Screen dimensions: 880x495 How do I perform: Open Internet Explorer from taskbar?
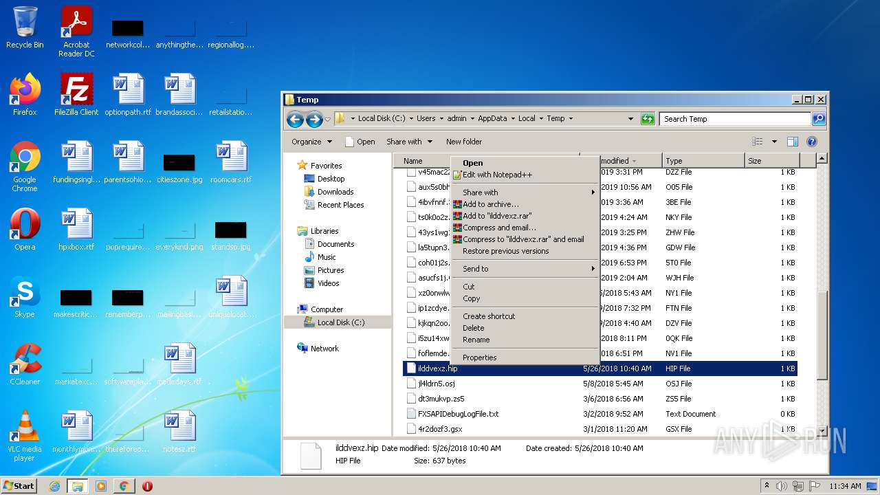tap(54, 486)
